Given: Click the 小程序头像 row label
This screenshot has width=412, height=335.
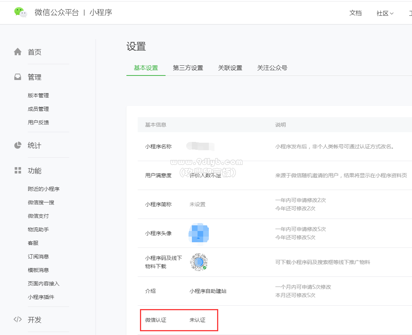Looking at the screenshot, I should coord(158,233).
